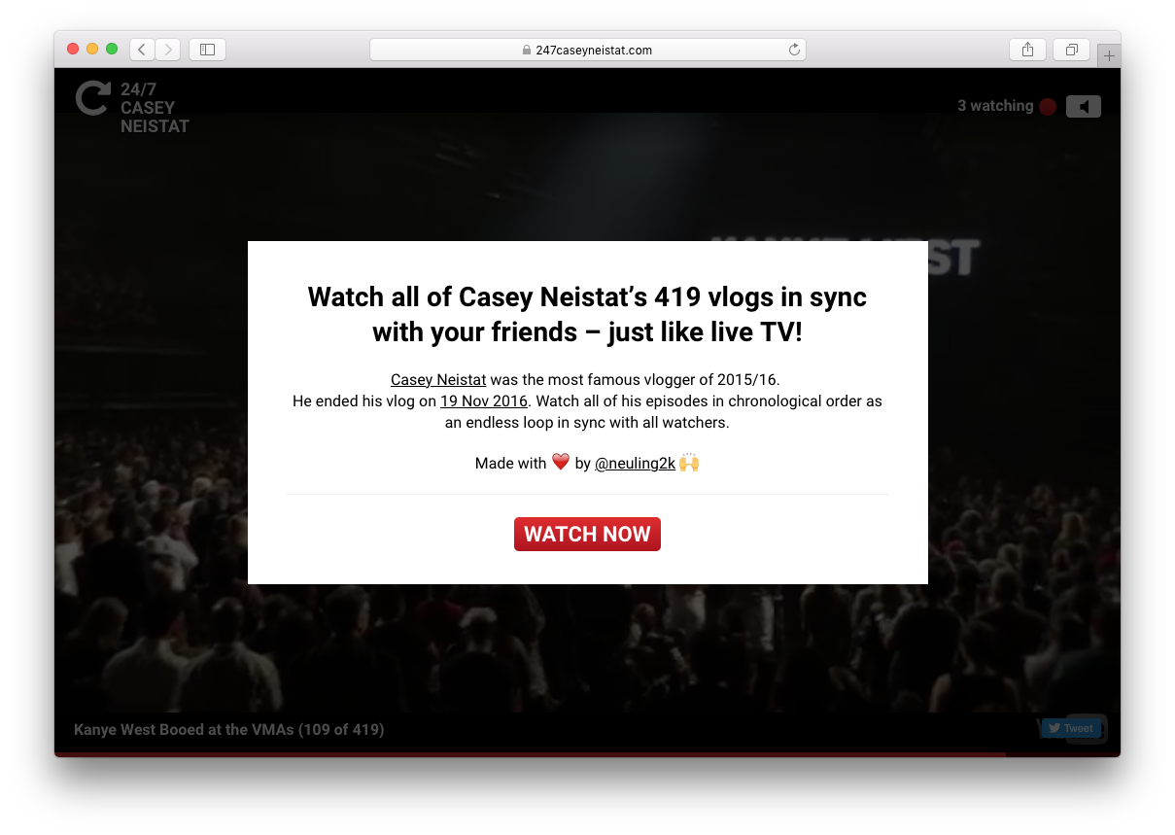Show all tabs overview icon
Screen dimensions: 1175x835
tap(1071, 50)
